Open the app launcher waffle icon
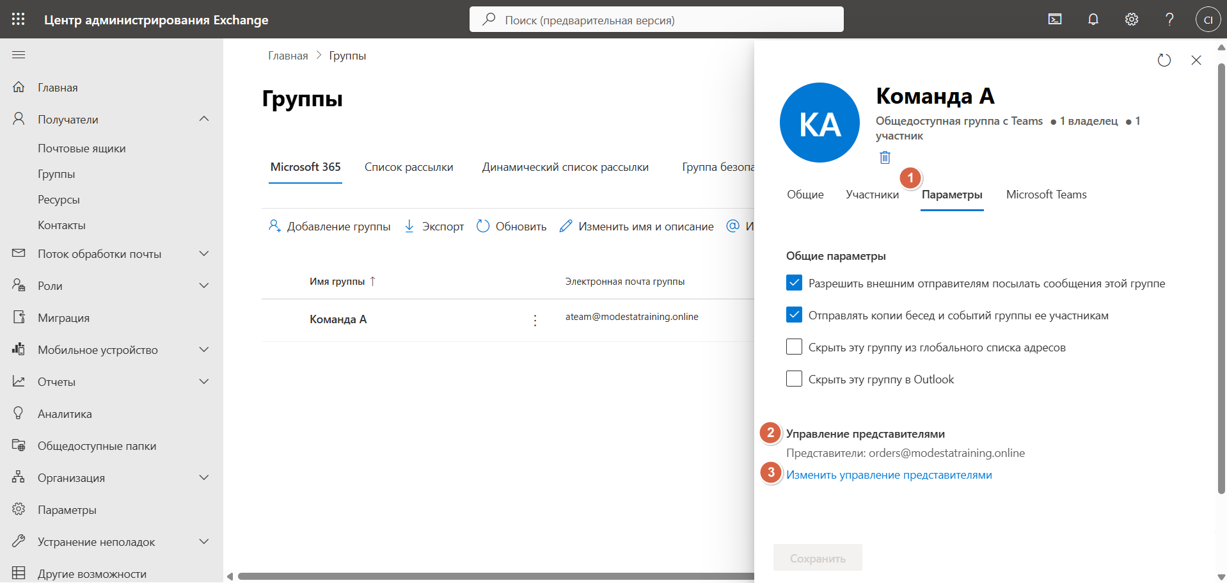The width and height of the screenshot is (1227, 583). pyautogui.click(x=19, y=19)
